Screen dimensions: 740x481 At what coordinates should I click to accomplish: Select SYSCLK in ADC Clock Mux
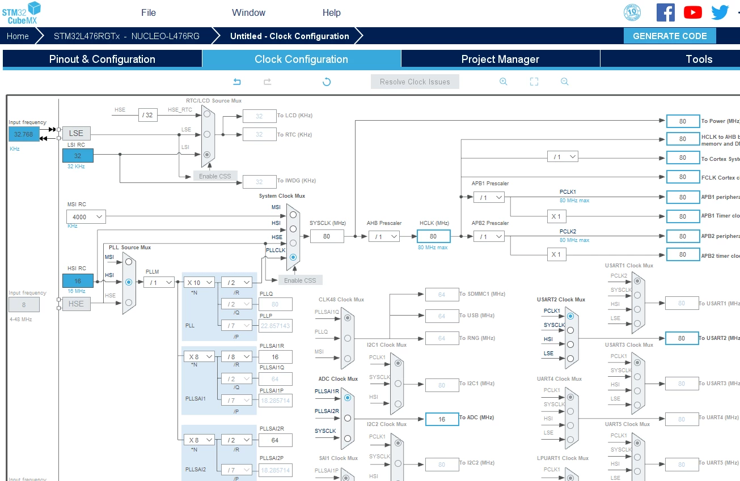[348, 437]
